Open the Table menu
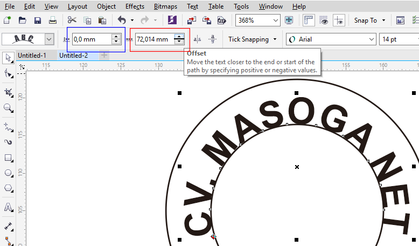This screenshot has height=246, width=419. point(216,6)
